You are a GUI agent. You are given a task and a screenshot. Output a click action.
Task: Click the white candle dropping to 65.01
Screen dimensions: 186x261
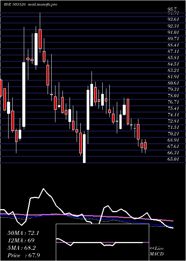click(x=84, y=148)
